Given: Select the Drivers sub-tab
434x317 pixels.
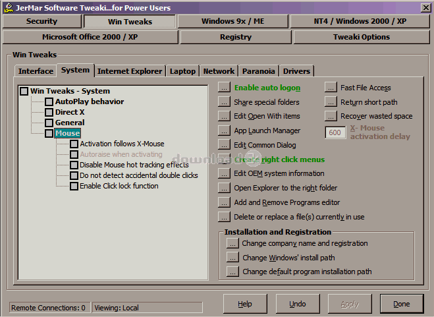Looking at the screenshot, I should (296, 71).
